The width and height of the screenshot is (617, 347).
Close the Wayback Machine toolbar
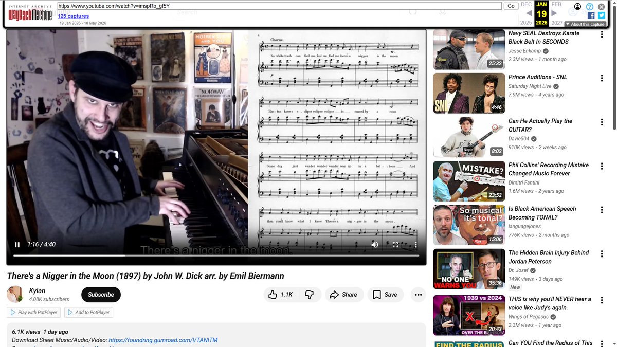click(601, 7)
